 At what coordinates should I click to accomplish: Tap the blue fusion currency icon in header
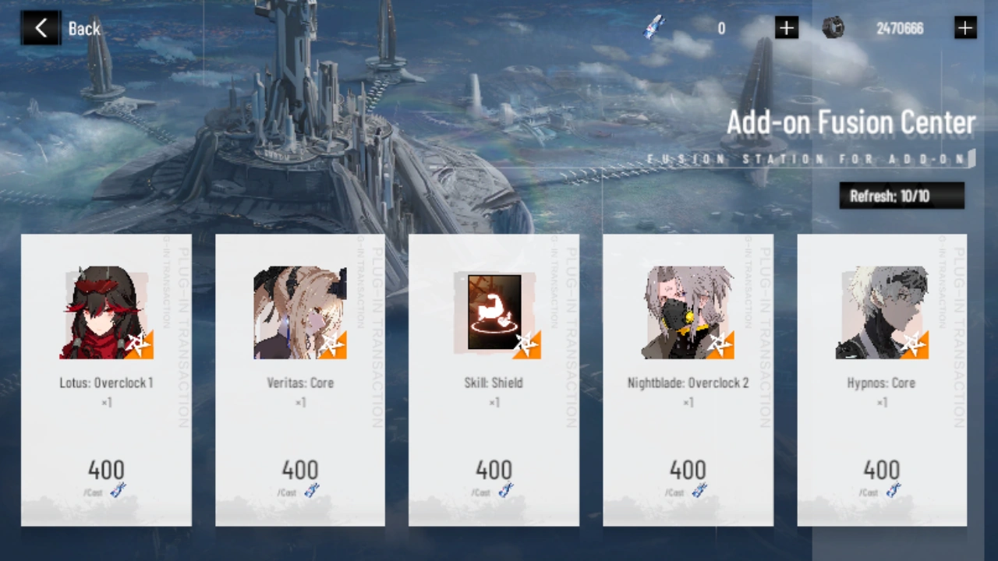[x=653, y=28]
